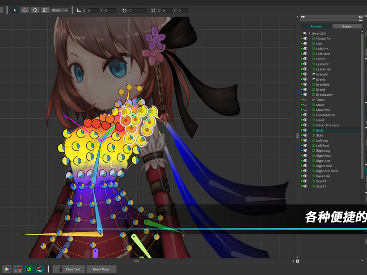
Task: Toggle vertex color gradient display icon
Action: pos(7,269)
